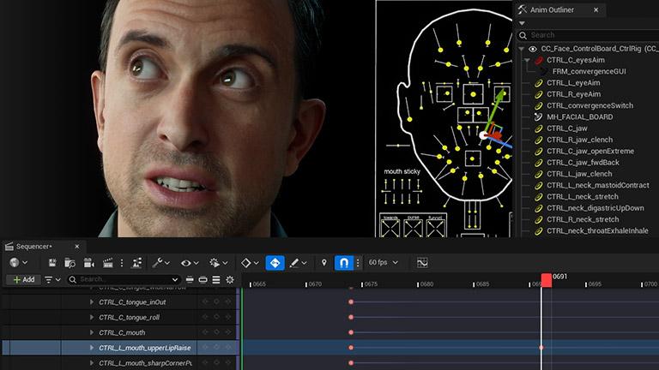Toggle visibility eye of CC_Face_ControlBoard_CtrlRig
659x370 pixels.
(533, 49)
